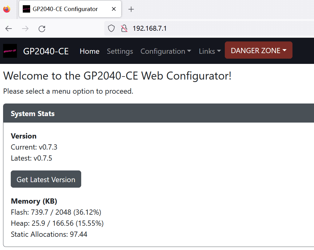314x250 pixels.
Task: Open the Settings nav item
Action: (120, 51)
